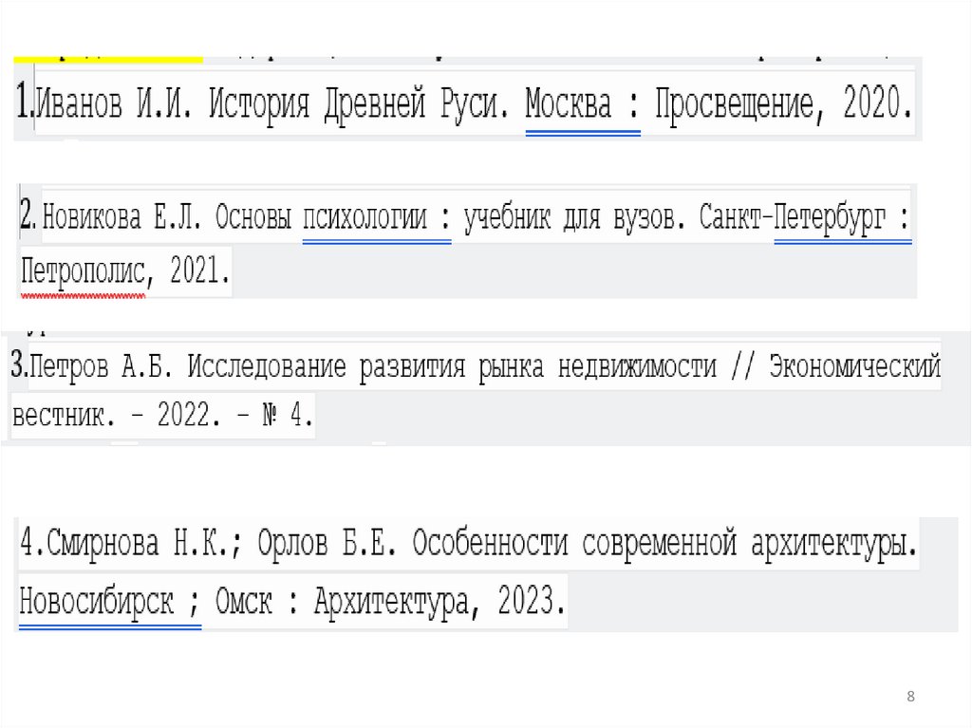Click 'Архитектура, 2023.' publisher text
Screen dimensions: 972x728
tap(439, 602)
